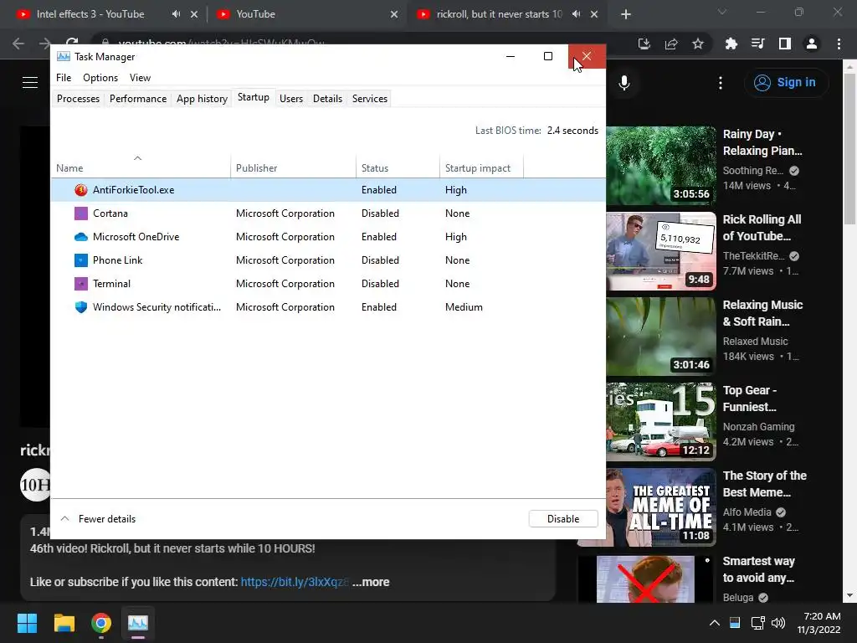Open Rick Rolling All of YouTube thumbnail
Screen dimensions: 857x643
661,251
